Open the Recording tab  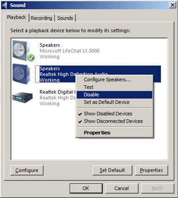(x=41, y=18)
